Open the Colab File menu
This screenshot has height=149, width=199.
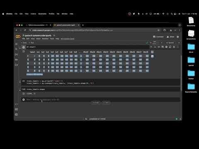click(x=24, y=39)
